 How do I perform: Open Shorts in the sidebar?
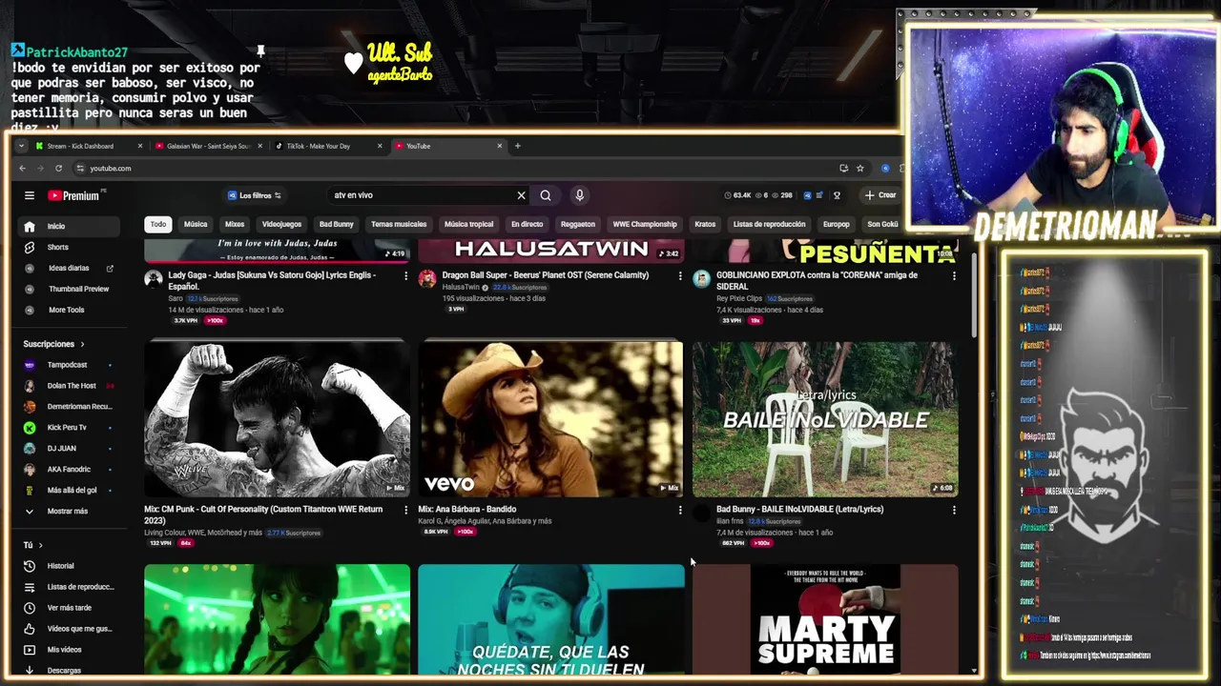coord(68,247)
